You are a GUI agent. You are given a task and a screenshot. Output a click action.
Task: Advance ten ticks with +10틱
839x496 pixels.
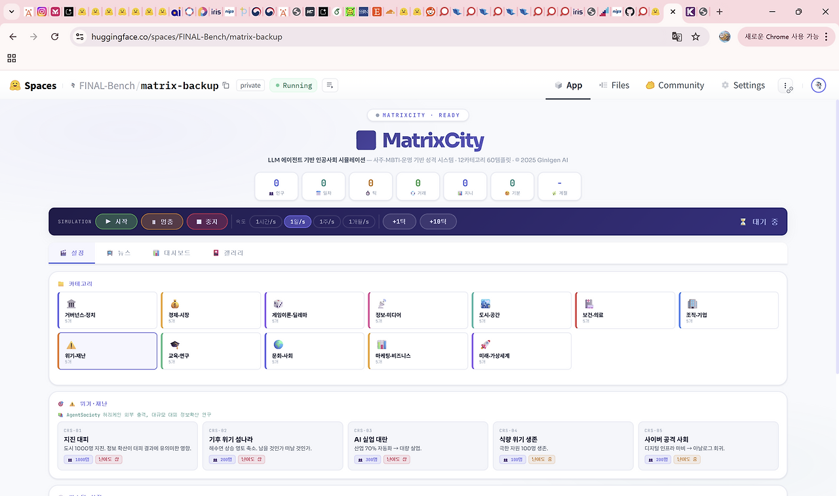point(439,221)
